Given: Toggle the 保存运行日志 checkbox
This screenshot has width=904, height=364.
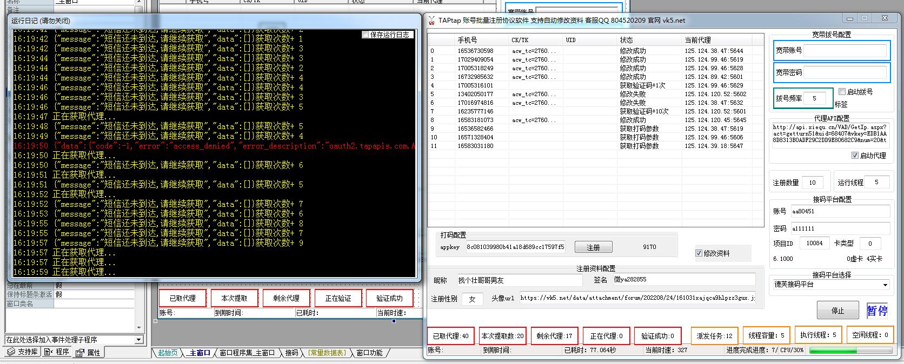Looking at the screenshot, I should point(365,35).
